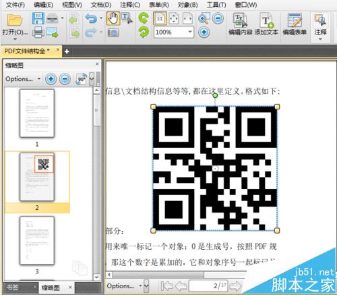Click the Undo arrow icon

(x=91, y=18)
